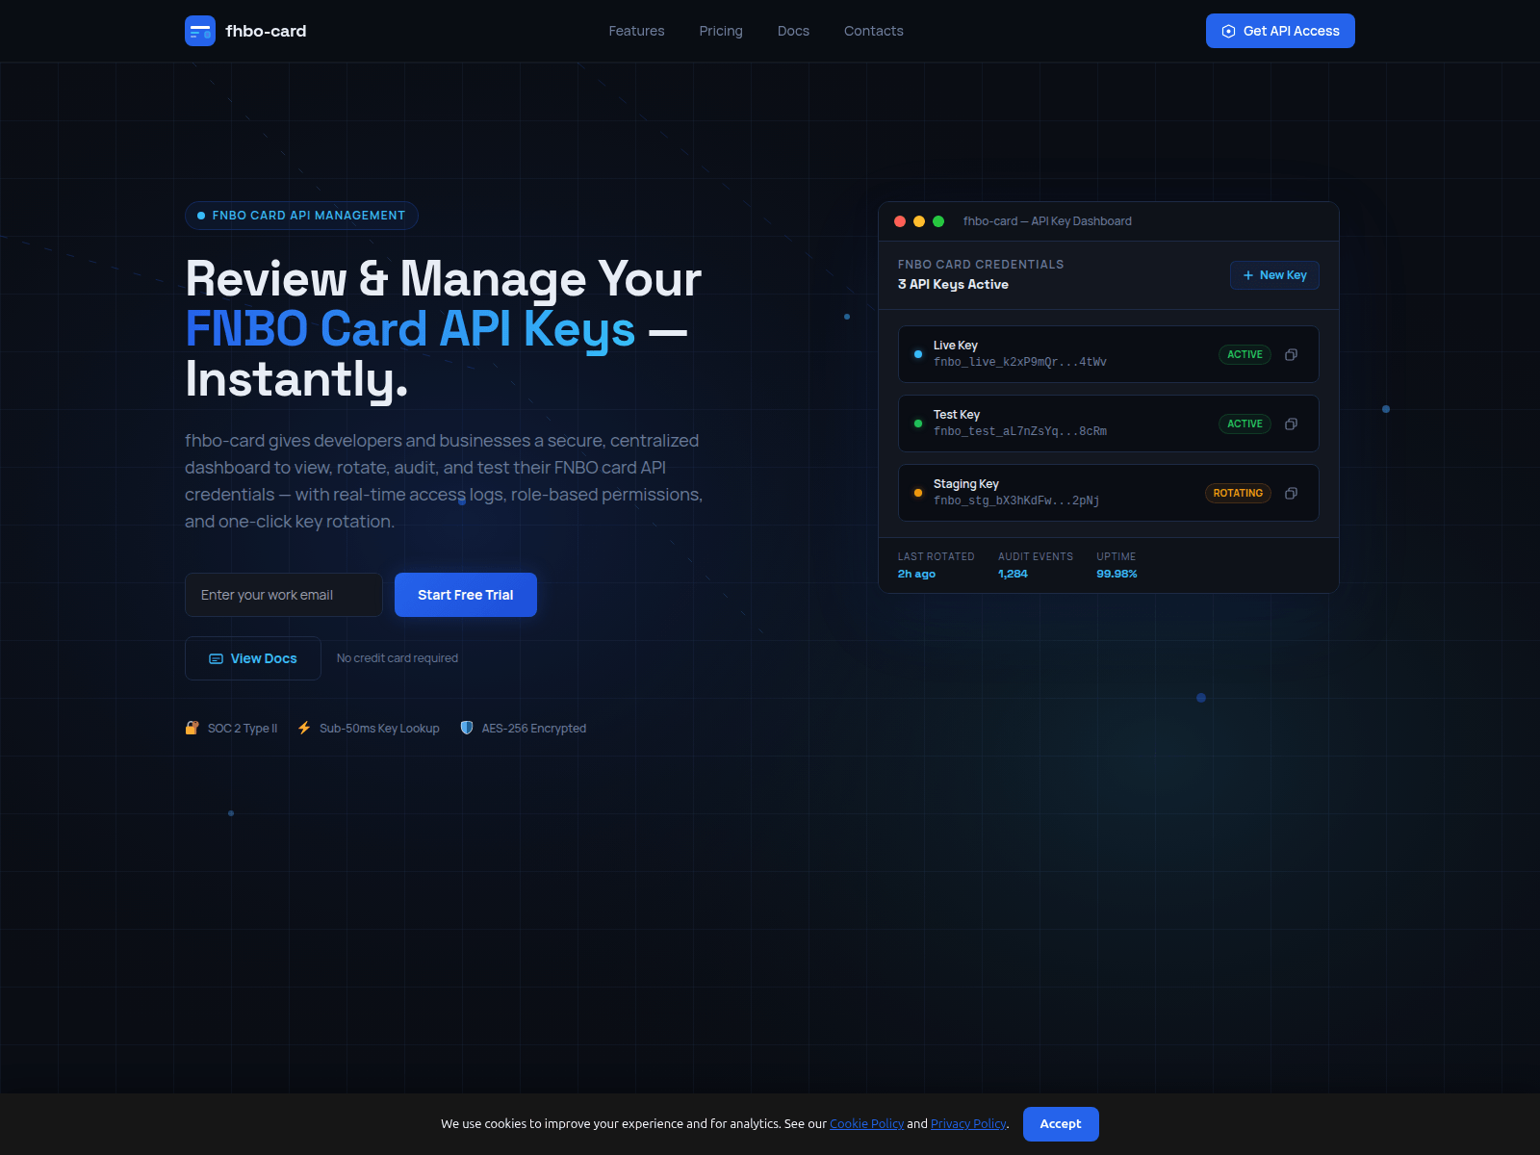Click the FNBO CARD API MANAGEMENT badge

pos(301,216)
